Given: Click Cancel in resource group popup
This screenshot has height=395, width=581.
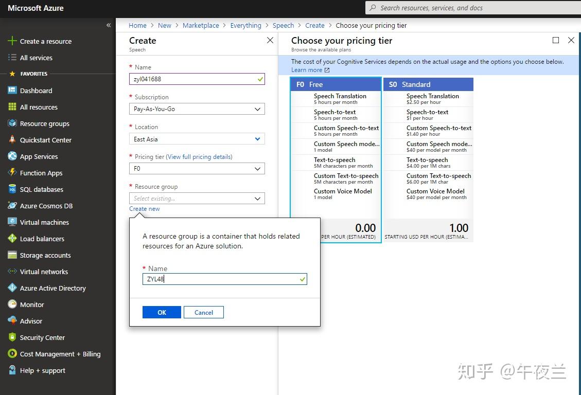Looking at the screenshot, I should [x=203, y=312].
